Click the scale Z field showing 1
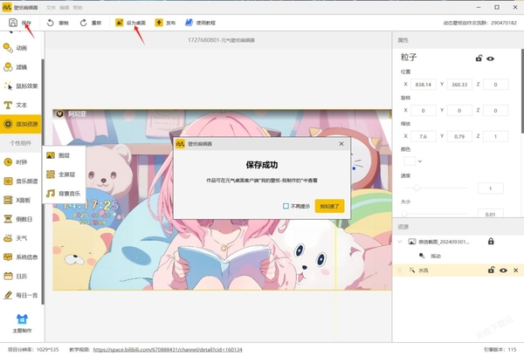 coord(495,136)
